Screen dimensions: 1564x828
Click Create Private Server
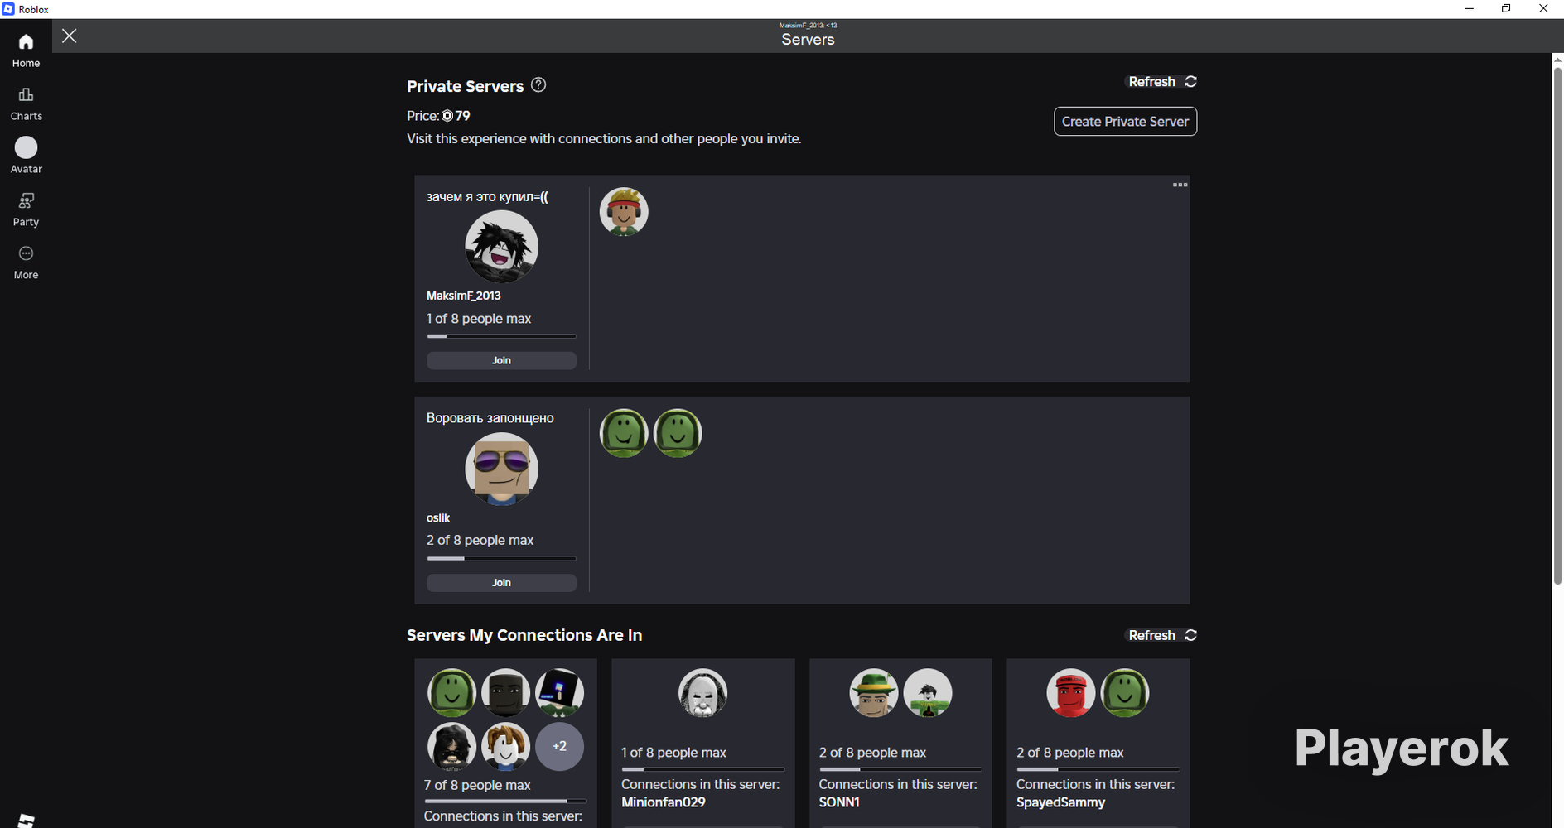(1125, 122)
